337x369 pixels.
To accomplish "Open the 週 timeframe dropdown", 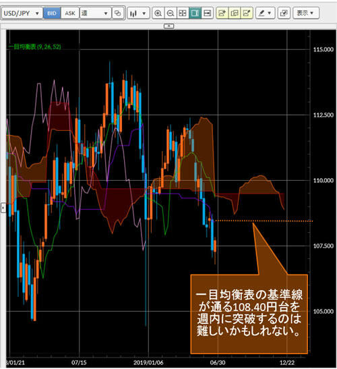I will pos(95,13).
